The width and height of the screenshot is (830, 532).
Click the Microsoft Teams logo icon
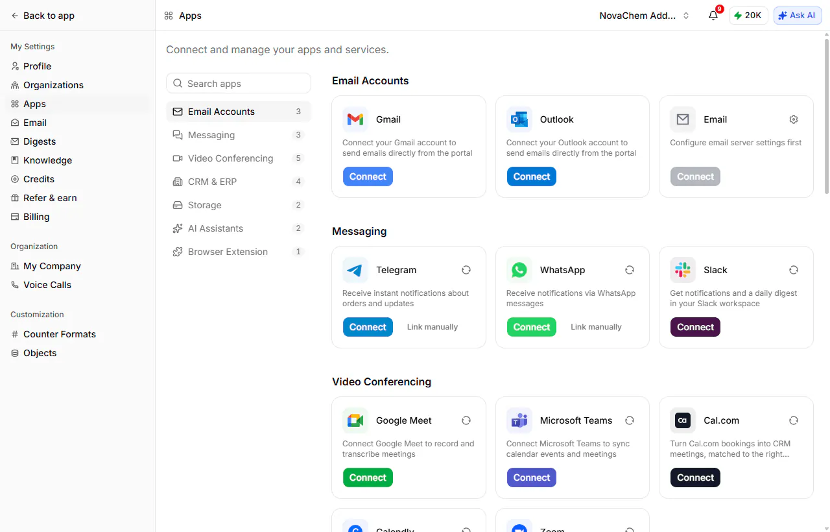(x=519, y=420)
